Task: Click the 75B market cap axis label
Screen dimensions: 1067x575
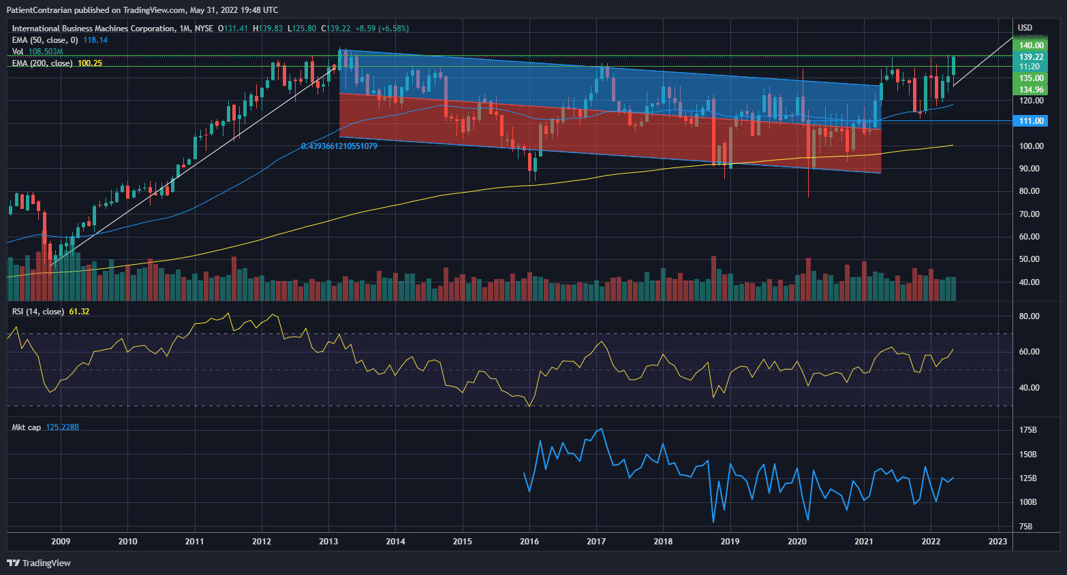Action: [x=1025, y=527]
